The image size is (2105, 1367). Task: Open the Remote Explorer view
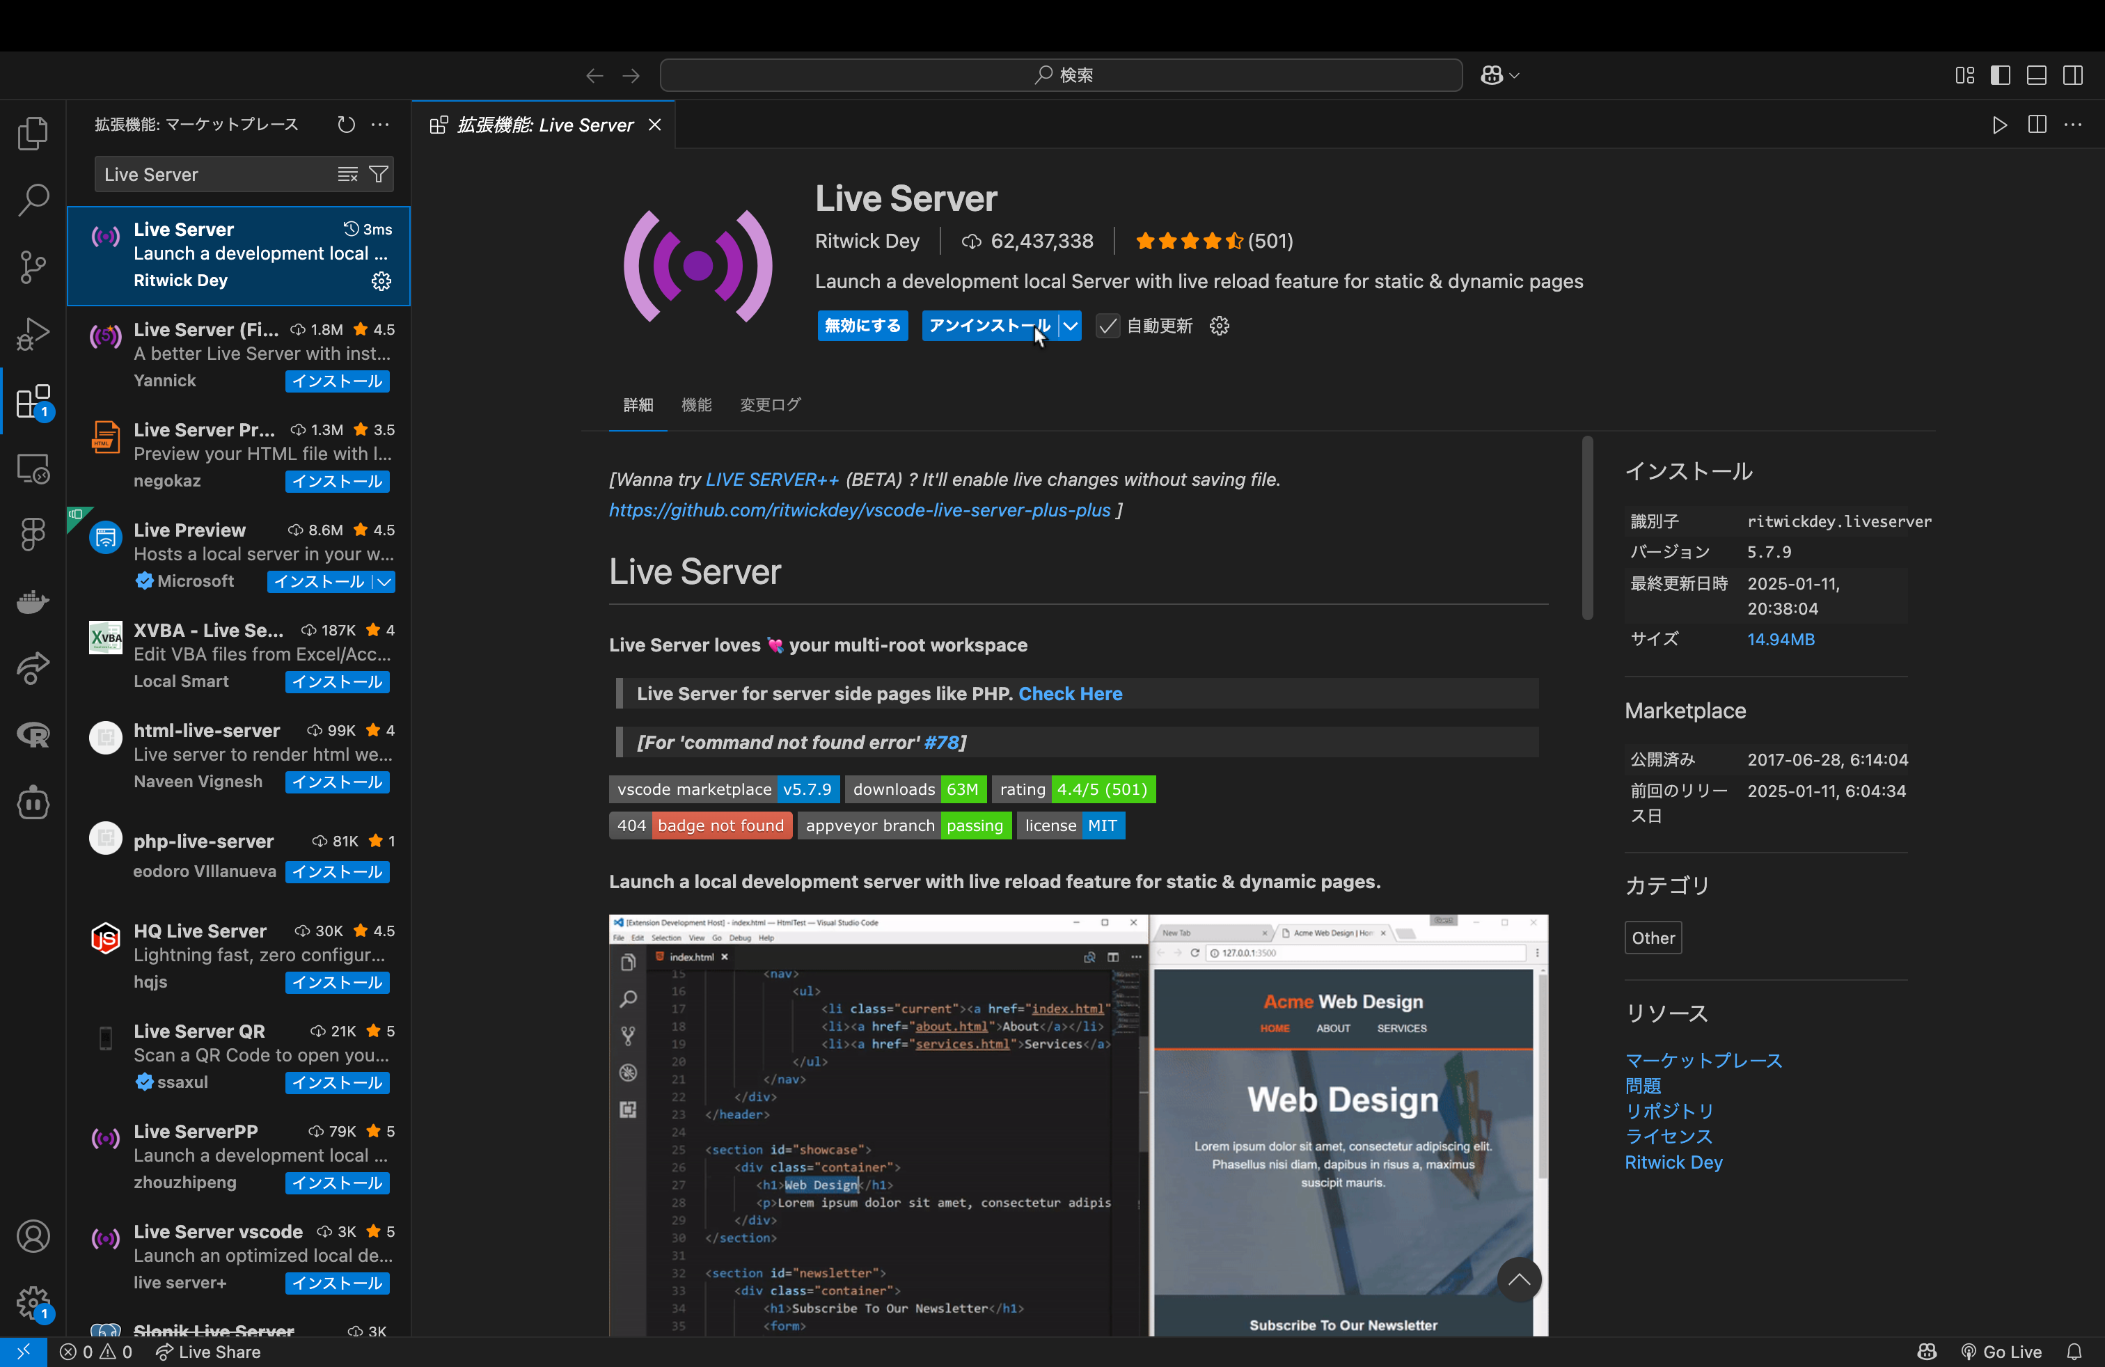coord(33,468)
